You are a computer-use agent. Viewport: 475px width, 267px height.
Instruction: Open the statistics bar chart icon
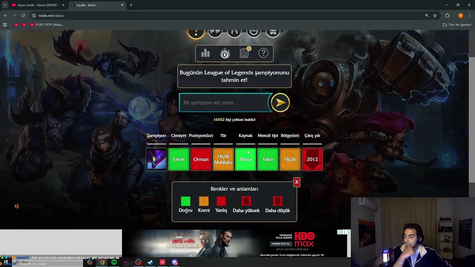(x=205, y=53)
